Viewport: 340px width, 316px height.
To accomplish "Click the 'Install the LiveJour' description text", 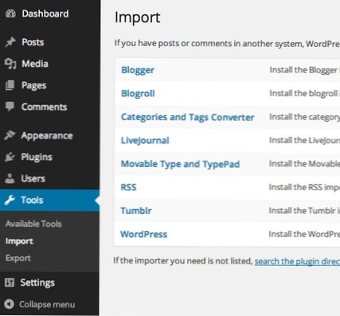I will pyautogui.click(x=304, y=140).
